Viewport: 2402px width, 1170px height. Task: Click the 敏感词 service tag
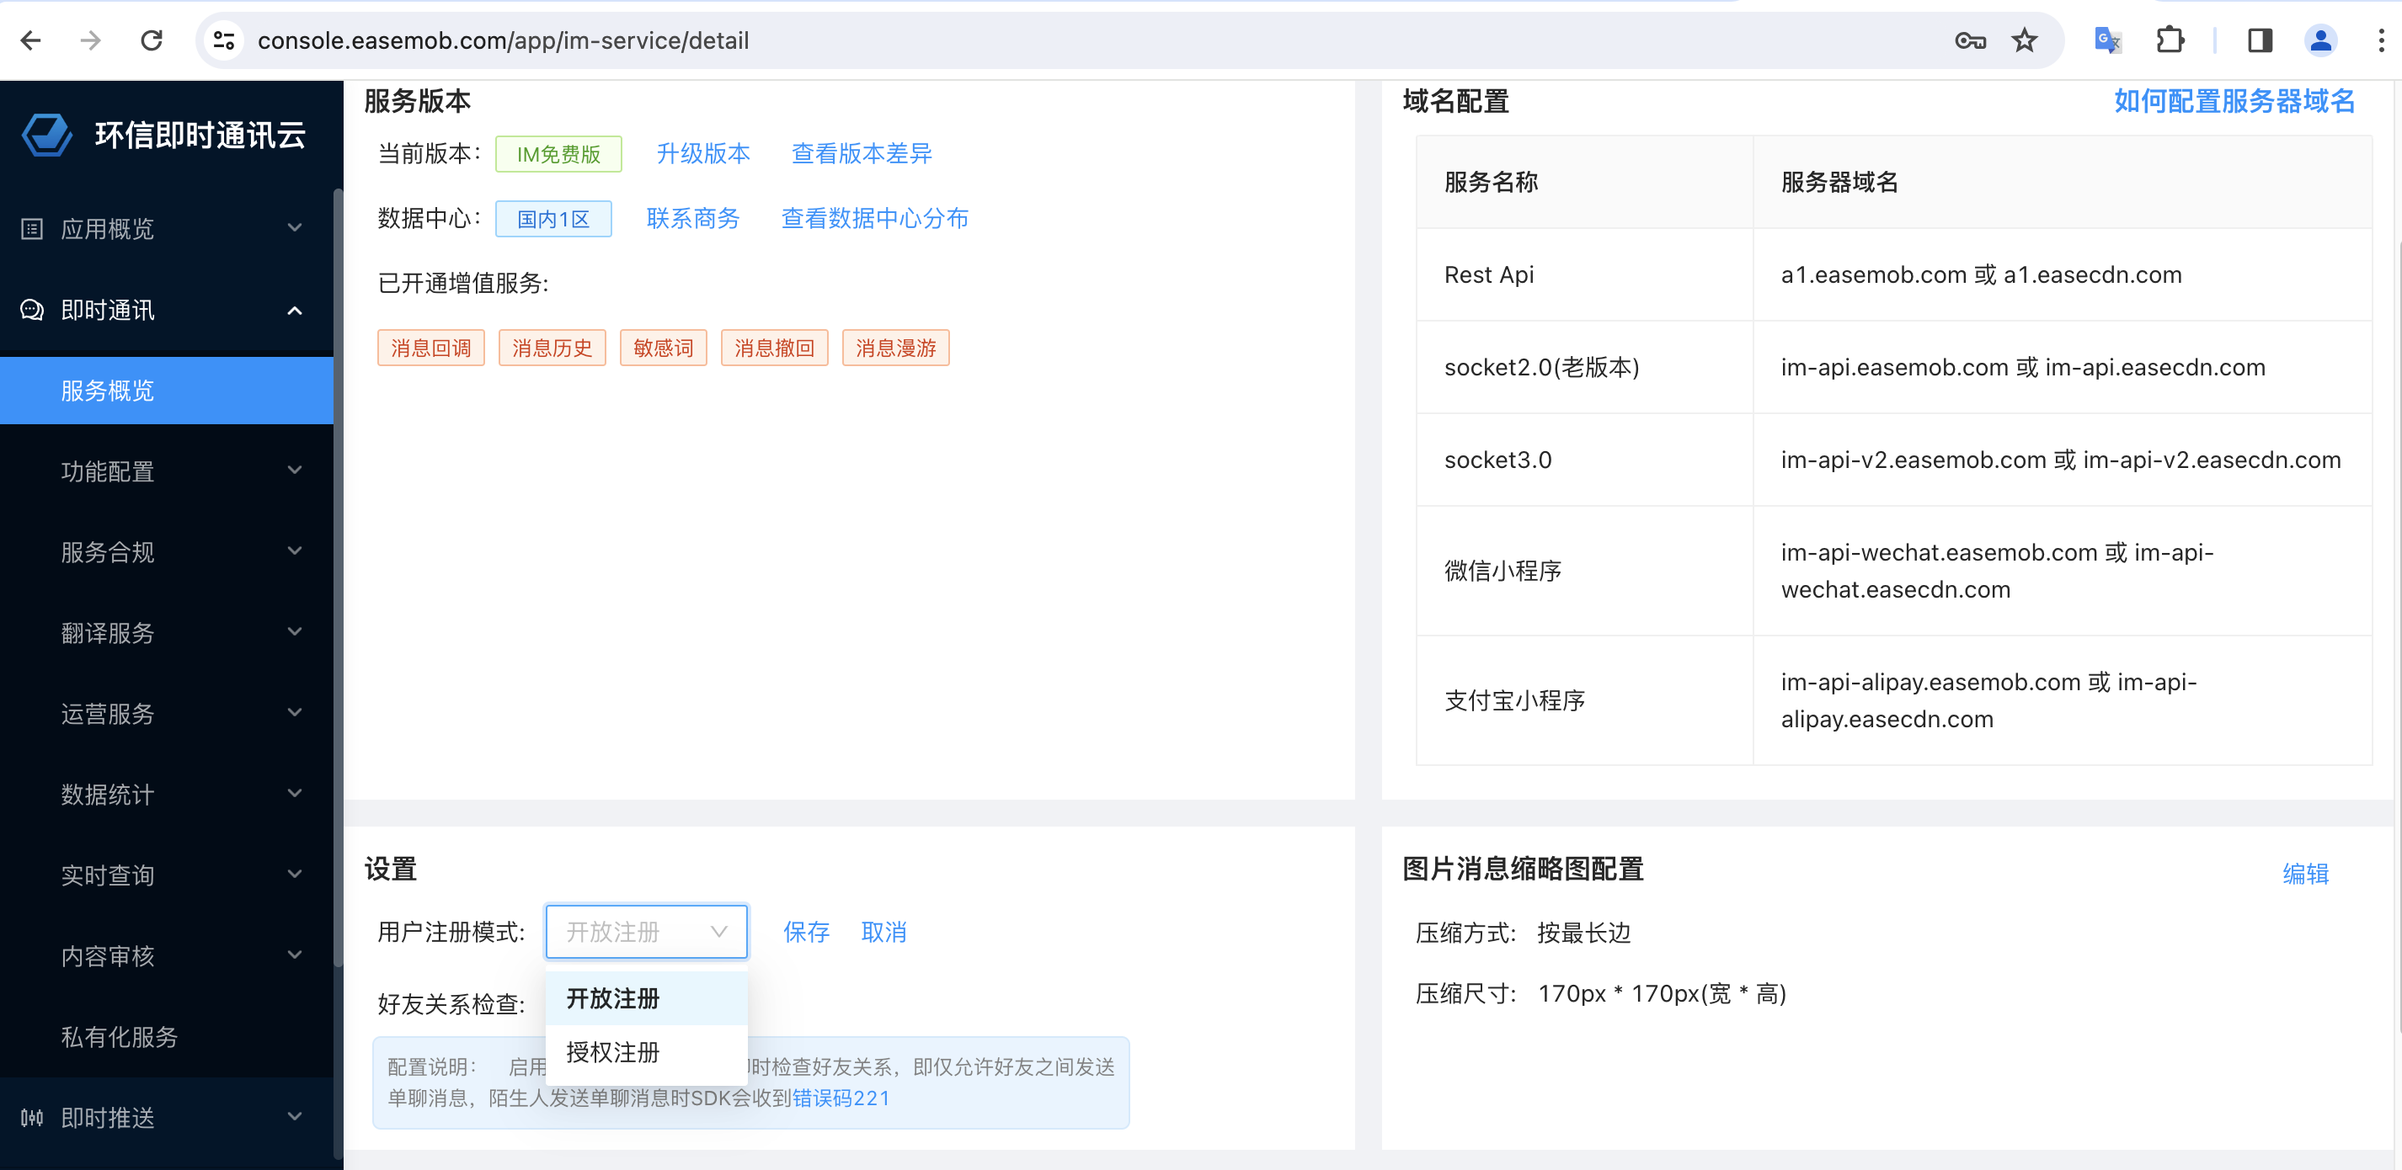click(663, 348)
